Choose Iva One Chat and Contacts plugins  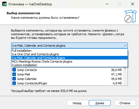(x=70, y=54)
